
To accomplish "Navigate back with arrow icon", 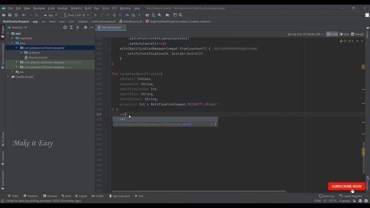I will pos(24,15).
